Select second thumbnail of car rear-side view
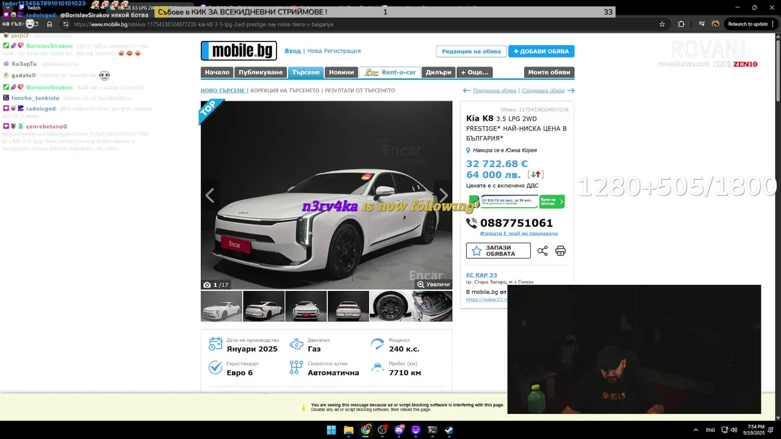 point(264,306)
